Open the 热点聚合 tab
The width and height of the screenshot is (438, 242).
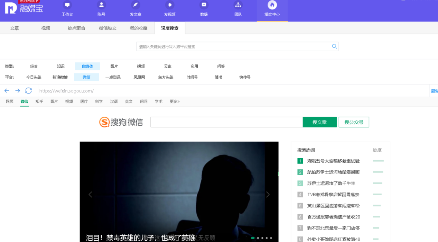point(76,28)
